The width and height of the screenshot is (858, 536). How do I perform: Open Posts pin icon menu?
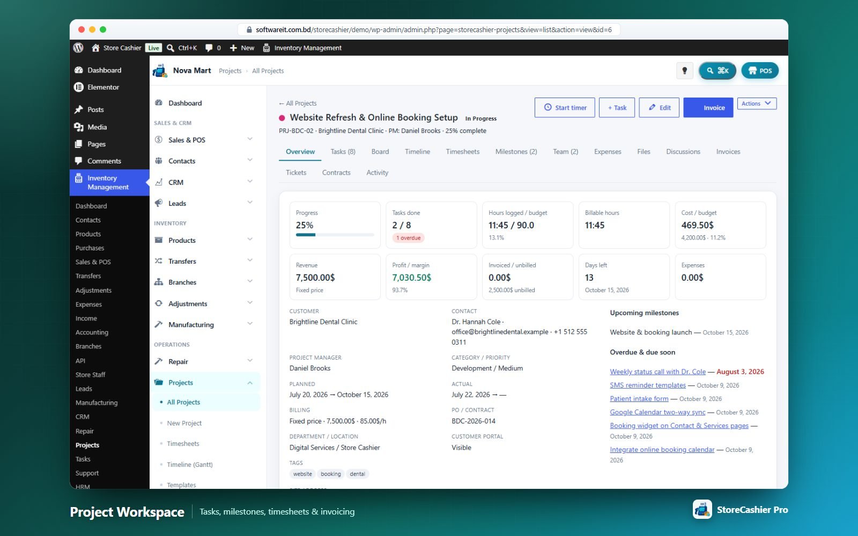(79, 109)
